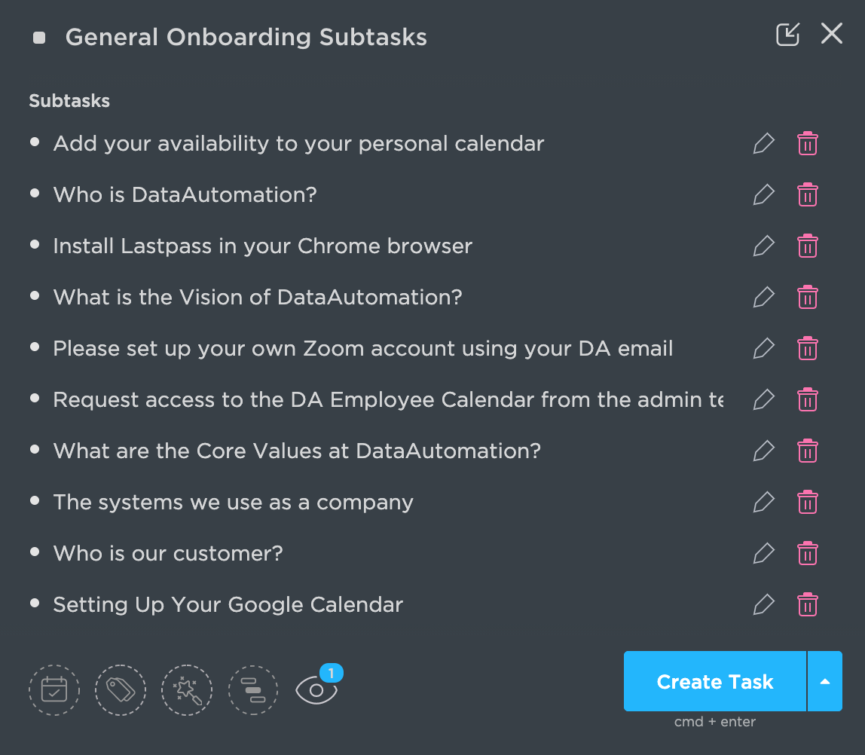Minimize the task creation window to tray
Screen dimensions: 865x755
point(787,35)
